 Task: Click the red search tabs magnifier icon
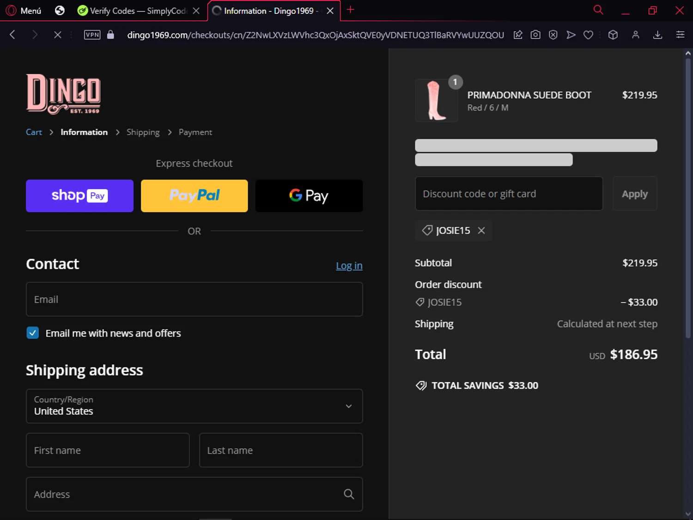pyautogui.click(x=598, y=10)
